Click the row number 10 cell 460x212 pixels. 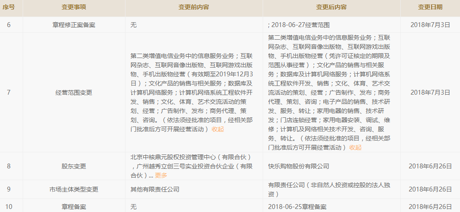click(9, 207)
